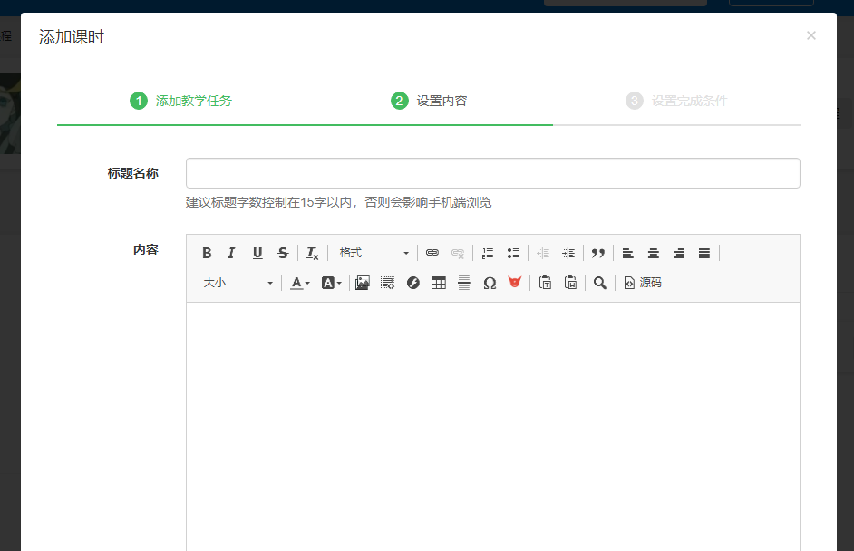Click the block quote icon
Viewport: 854px width, 551px height.
pos(598,254)
